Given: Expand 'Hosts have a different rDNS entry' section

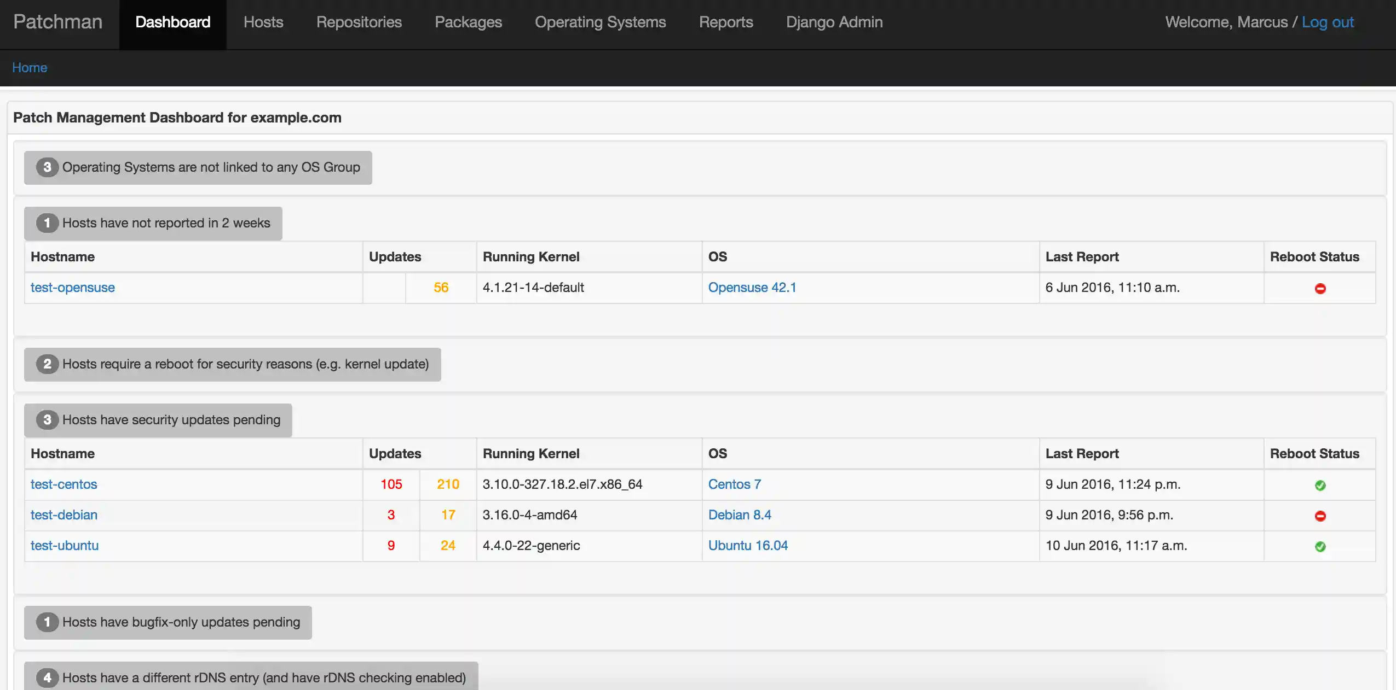Looking at the screenshot, I should (x=264, y=678).
